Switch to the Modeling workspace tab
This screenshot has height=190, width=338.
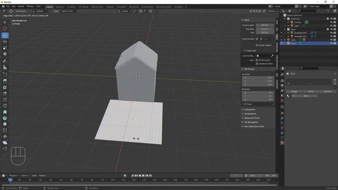[60, 7]
